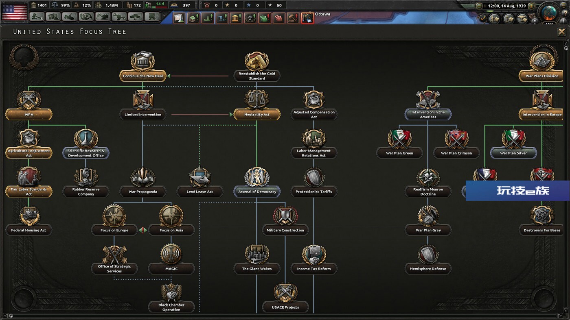
Task: Click the Limited Intervention focus
Action: (x=143, y=104)
